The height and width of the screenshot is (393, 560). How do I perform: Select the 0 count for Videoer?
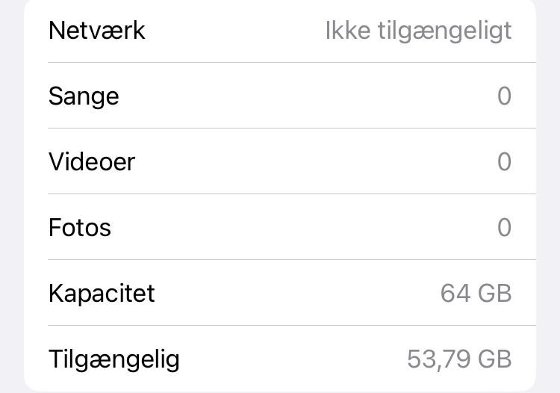504,162
